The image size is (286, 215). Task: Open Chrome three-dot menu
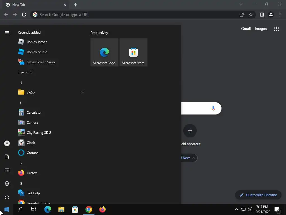click(x=280, y=15)
